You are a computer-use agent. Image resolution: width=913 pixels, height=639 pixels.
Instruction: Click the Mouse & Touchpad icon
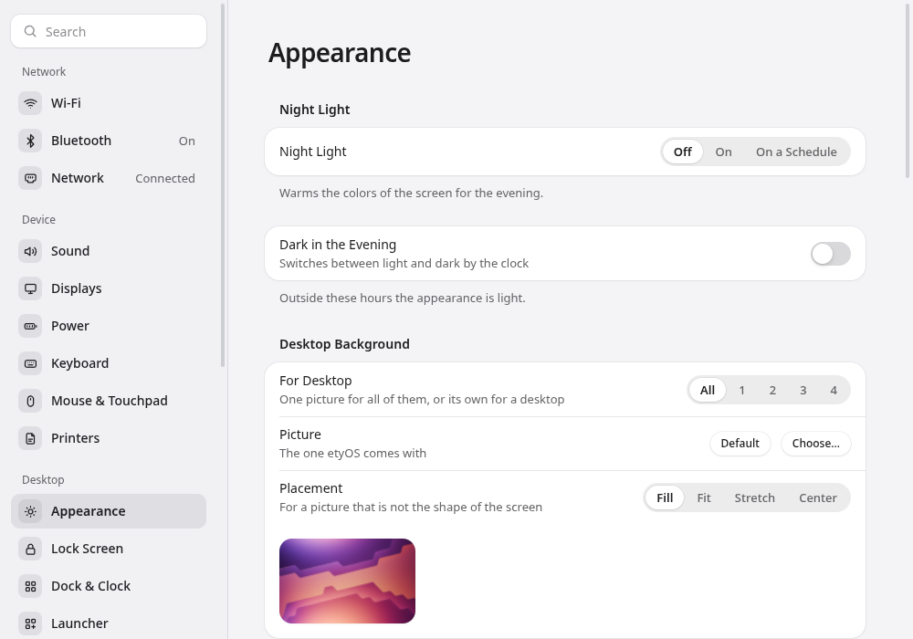coord(30,401)
